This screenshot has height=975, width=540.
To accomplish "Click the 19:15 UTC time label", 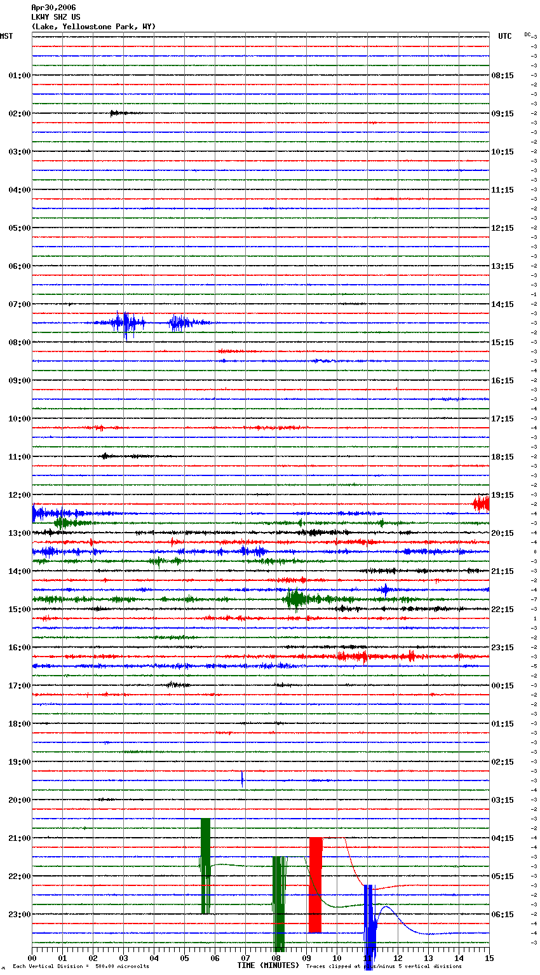I will (x=503, y=495).
